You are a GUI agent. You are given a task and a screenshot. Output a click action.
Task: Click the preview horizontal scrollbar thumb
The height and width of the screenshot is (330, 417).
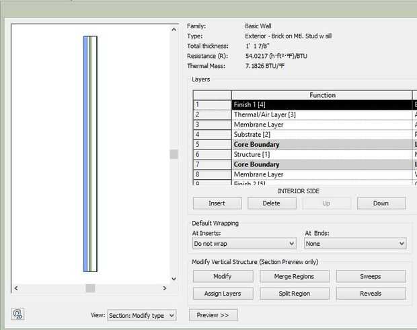[90, 288]
